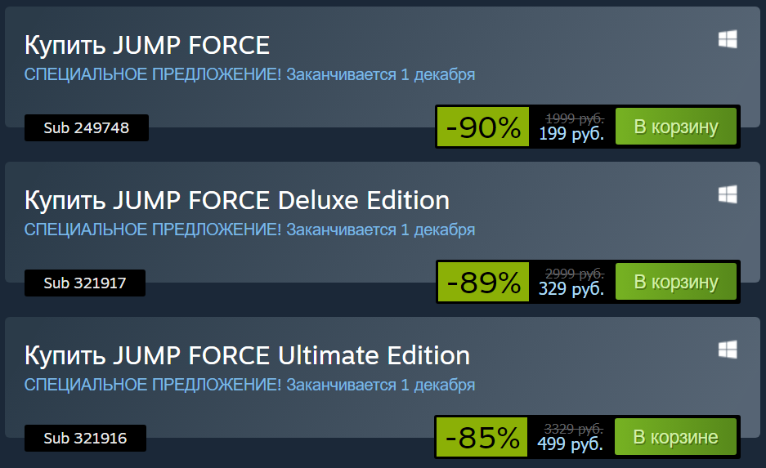Click the Windows icon for Deluxe Edition

[x=728, y=194]
